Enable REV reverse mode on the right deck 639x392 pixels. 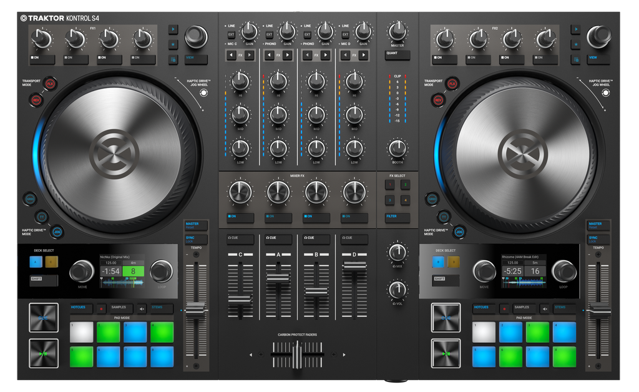click(x=438, y=100)
